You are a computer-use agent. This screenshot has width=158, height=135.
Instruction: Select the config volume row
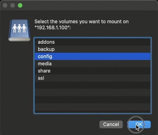tap(93, 56)
